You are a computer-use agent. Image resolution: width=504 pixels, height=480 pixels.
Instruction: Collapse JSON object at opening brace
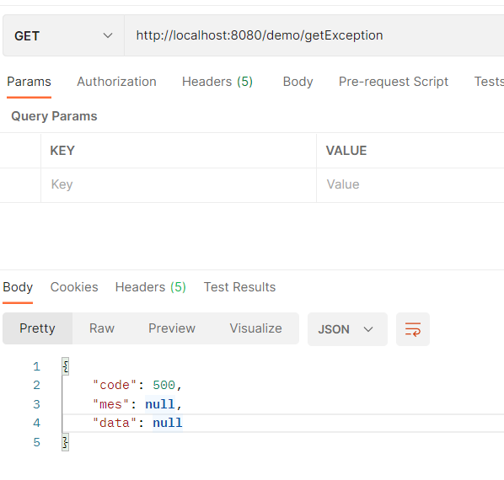pos(65,366)
